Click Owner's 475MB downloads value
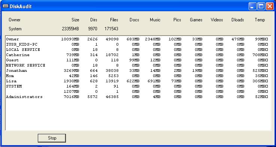Screen dimensions: 276x147 point(238,39)
